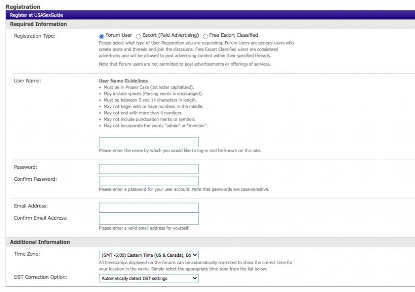Open the DST Correction Option dropdown
The image size is (415, 292).
[148, 278]
